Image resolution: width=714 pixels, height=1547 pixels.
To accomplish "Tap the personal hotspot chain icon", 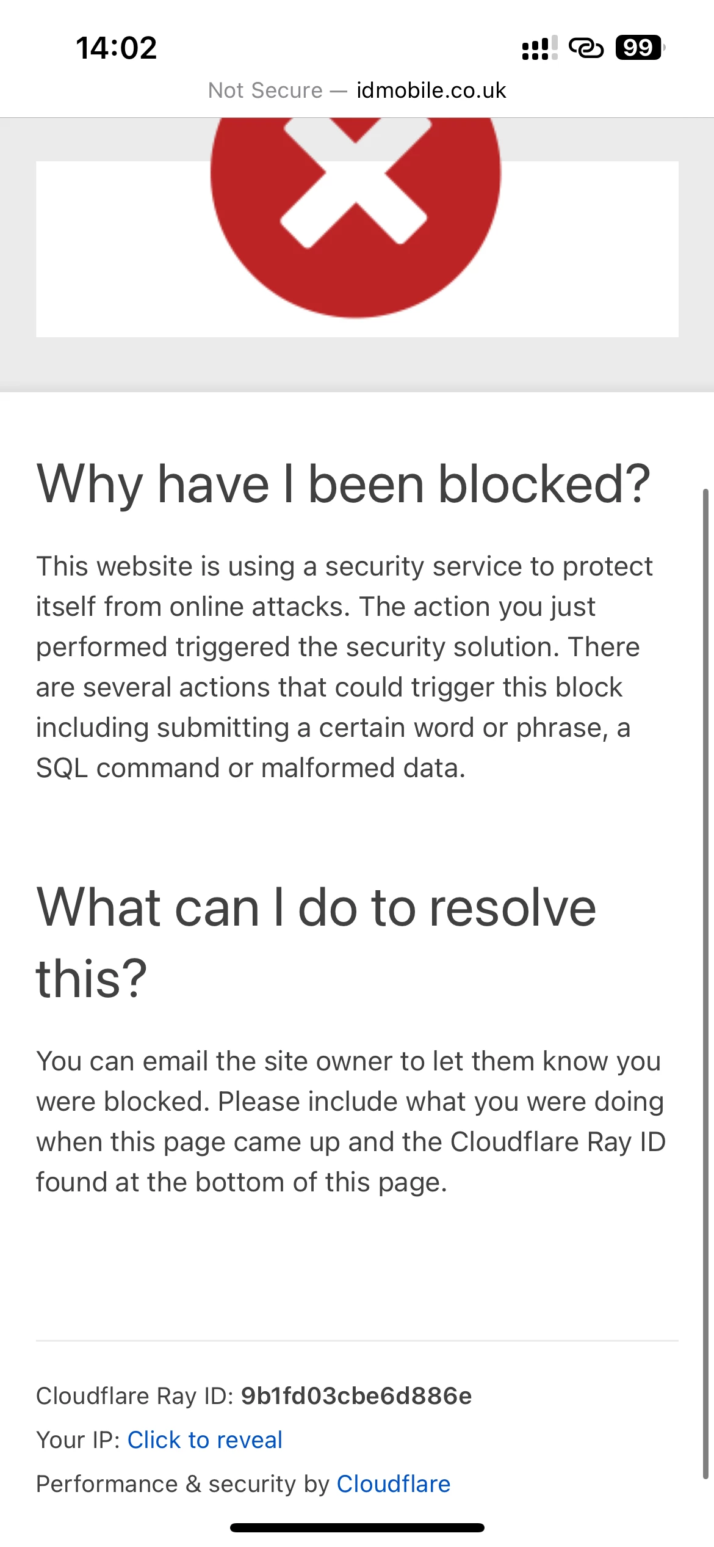I will tap(586, 48).
